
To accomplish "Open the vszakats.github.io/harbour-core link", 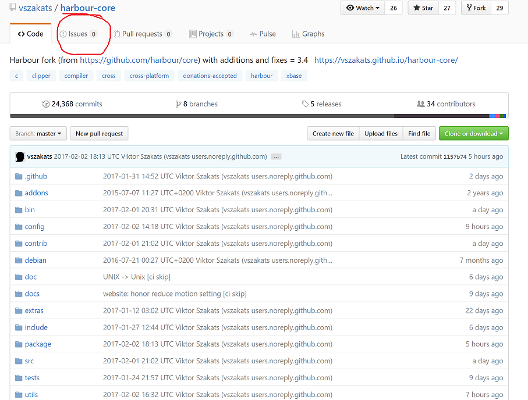I will click(386, 60).
